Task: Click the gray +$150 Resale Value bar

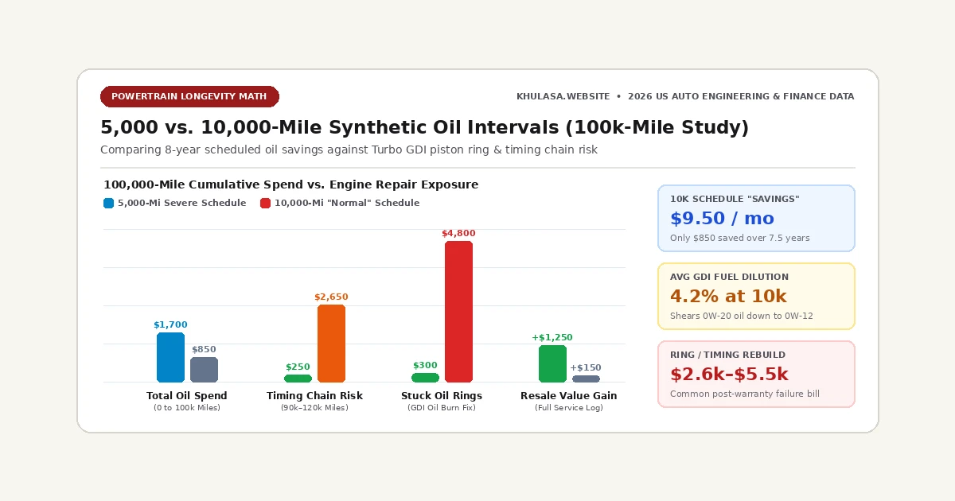Action: (x=586, y=379)
